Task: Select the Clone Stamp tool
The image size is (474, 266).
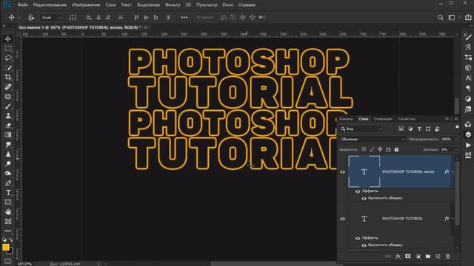Action: click(x=8, y=116)
